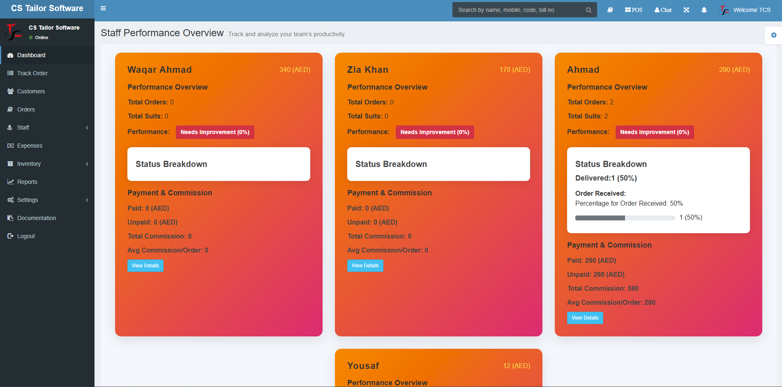Open the book icon in top bar

coord(610,10)
